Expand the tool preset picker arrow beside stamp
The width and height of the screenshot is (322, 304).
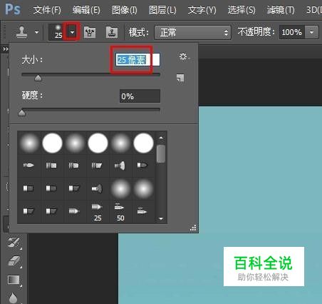36,32
